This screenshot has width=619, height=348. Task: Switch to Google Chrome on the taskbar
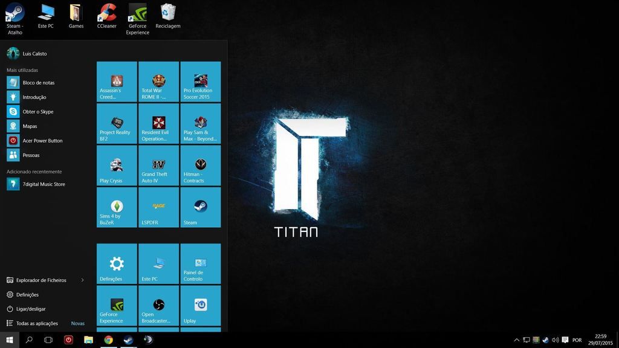[x=108, y=340]
